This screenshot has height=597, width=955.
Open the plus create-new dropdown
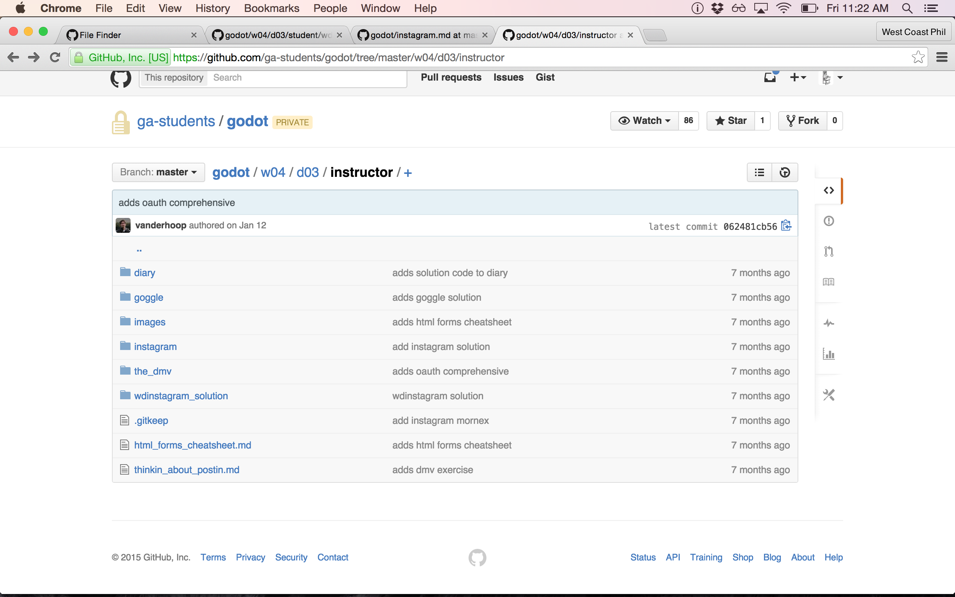(798, 77)
